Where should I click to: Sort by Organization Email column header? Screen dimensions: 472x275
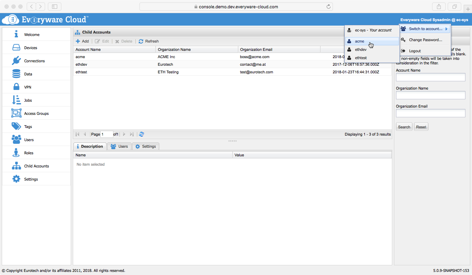click(279, 49)
